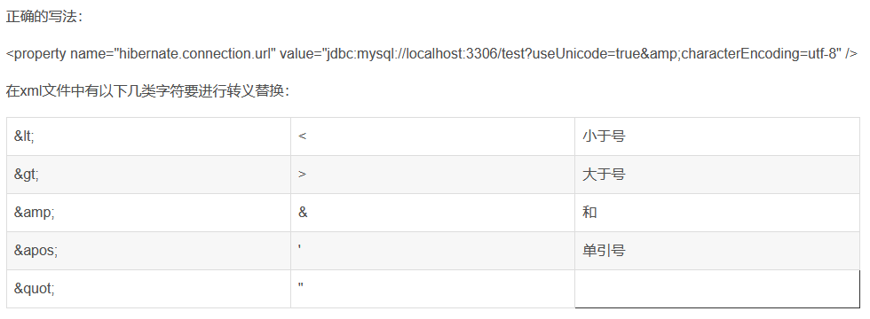Click the hibernate.connection.url property line

[x=431, y=54]
